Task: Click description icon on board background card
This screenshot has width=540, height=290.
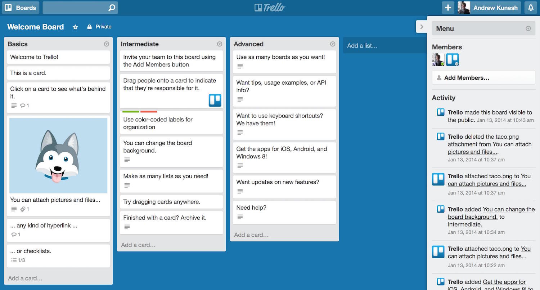Action: (127, 160)
